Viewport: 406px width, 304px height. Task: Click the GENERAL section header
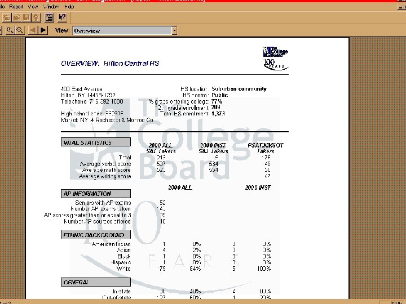point(96,282)
